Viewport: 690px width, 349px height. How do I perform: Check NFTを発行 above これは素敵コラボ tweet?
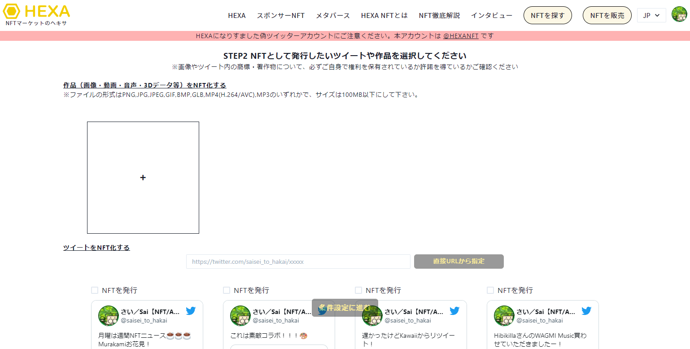(227, 290)
